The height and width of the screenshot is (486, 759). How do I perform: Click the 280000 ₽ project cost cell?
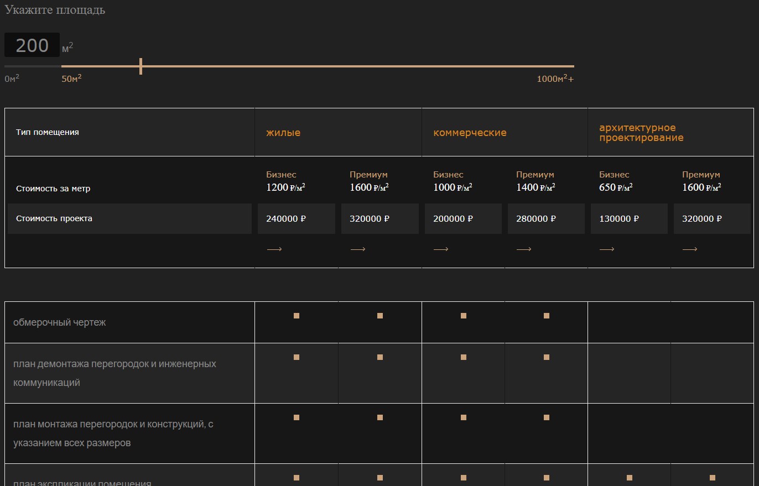tap(546, 218)
